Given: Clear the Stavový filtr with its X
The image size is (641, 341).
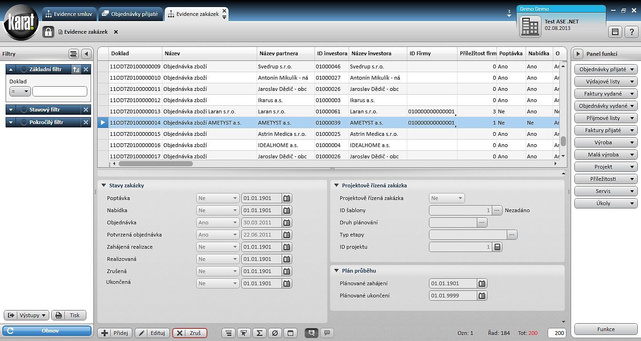Looking at the screenshot, I should click(86, 110).
